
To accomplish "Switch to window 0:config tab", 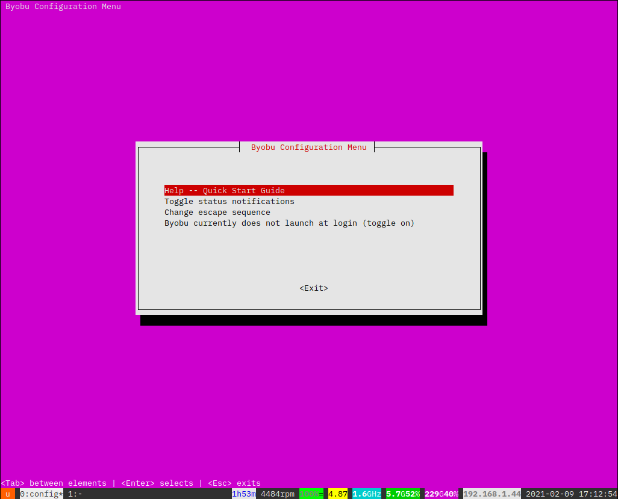I will 42,494.
